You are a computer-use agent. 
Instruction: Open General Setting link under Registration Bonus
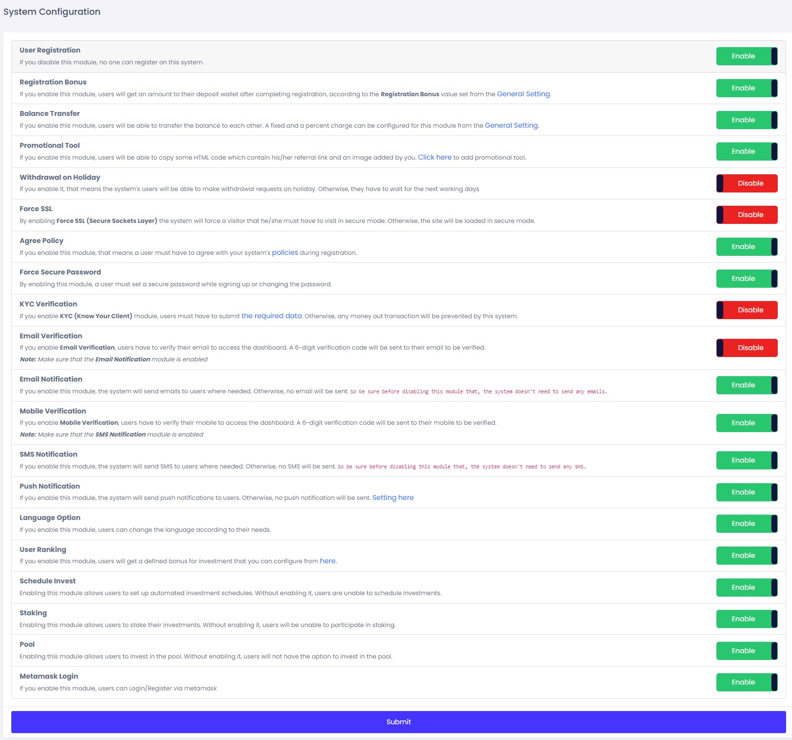[x=523, y=94]
